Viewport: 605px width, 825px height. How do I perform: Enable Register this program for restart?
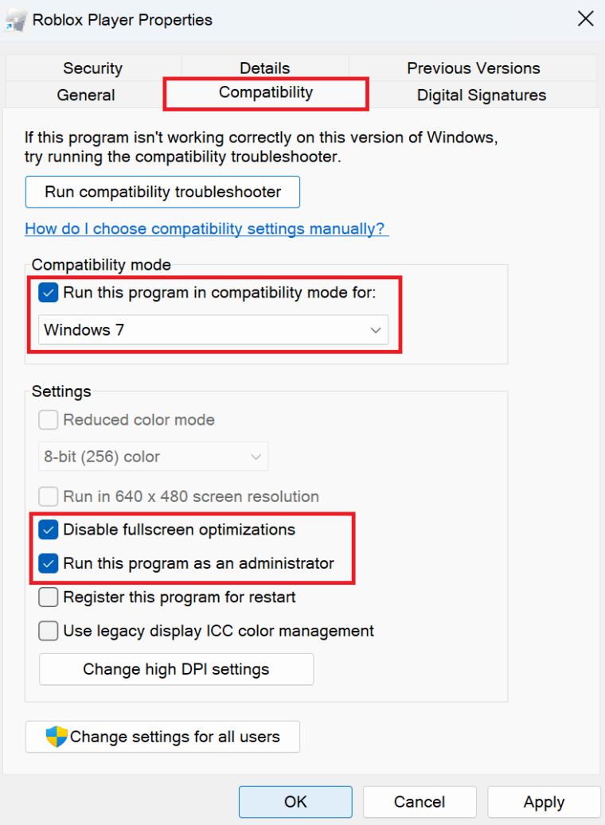[49, 597]
